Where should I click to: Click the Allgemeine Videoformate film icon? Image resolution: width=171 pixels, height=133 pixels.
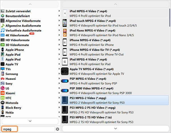tap(3, 21)
